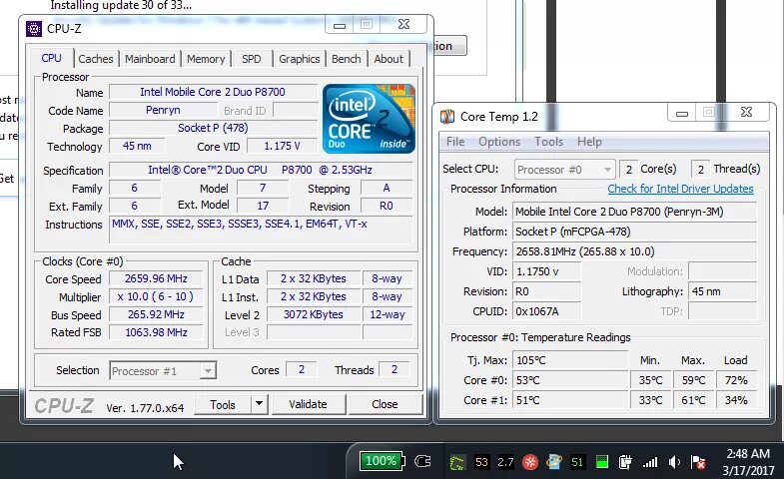Switch to the Mainboard tab
Viewport: 784px width, 479px height.
click(x=150, y=59)
